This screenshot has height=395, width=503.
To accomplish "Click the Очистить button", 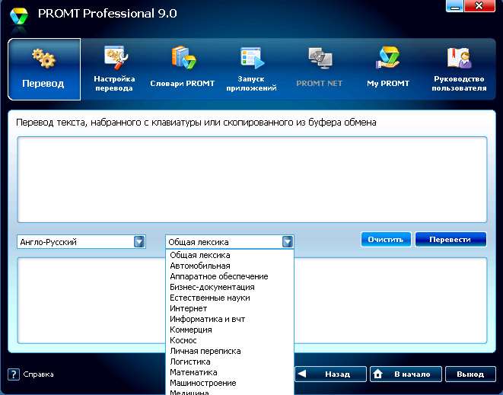I will [386, 240].
